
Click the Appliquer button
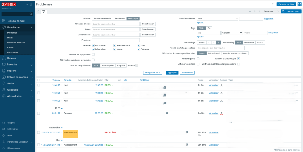172,73
